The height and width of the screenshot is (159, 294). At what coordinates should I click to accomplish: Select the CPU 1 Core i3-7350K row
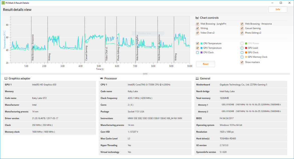pyautogui.click(x=145, y=85)
